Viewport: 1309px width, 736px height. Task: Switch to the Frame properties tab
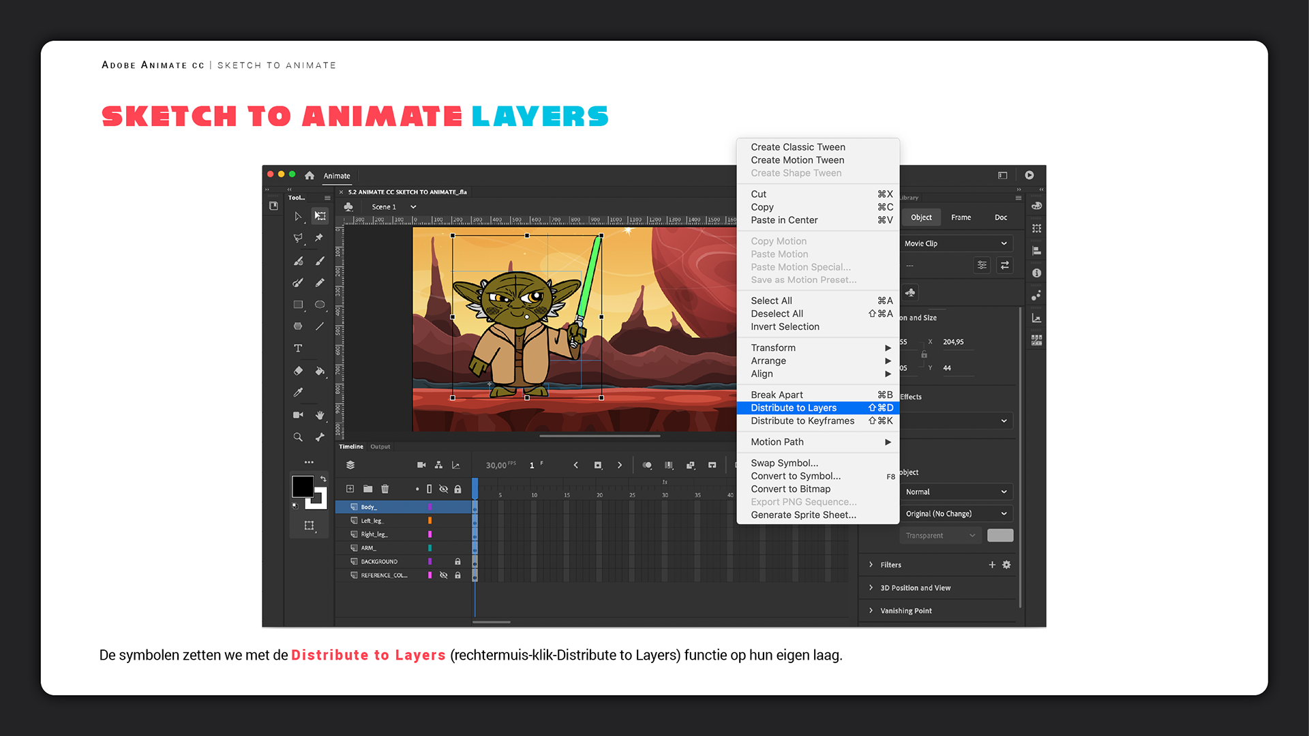tap(961, 217)
